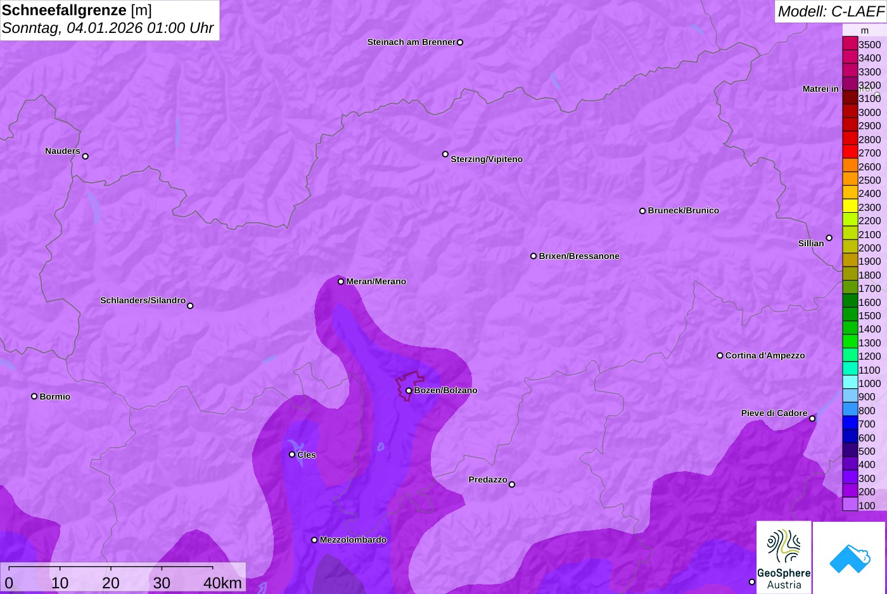Click the Predazzo label text

[488, 480]
